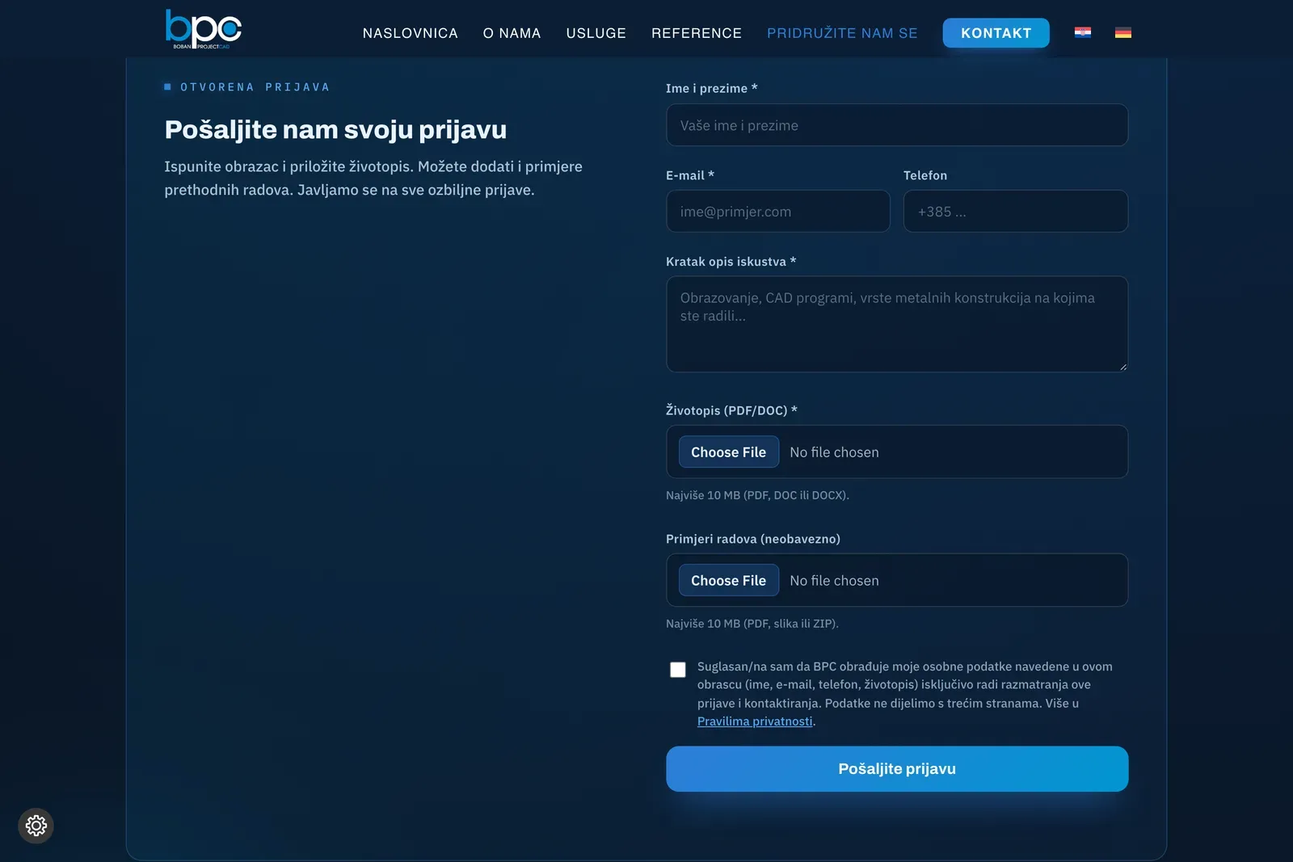Choose File for Primjeri radova upload
Viewport: 1293px width, 862px height.
pos(729,580)
